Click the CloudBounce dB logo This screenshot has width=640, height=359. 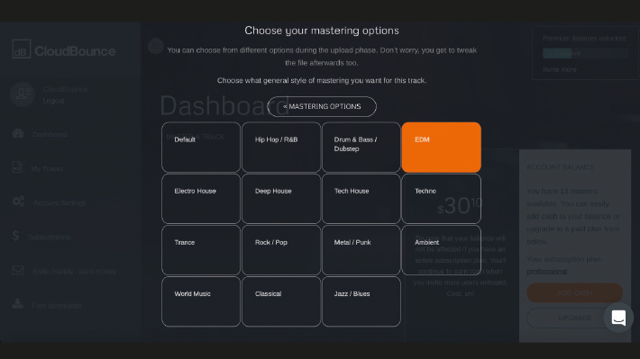[x=22, y=49]
